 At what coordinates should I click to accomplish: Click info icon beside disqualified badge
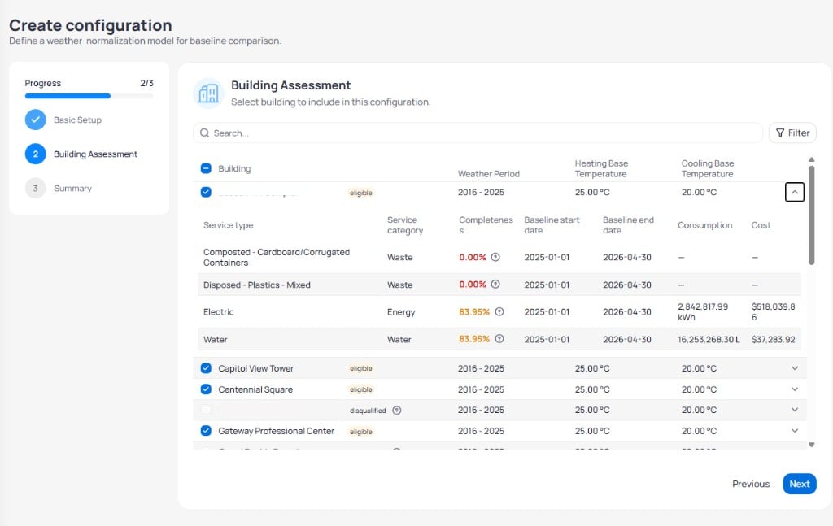coord(397,411)
